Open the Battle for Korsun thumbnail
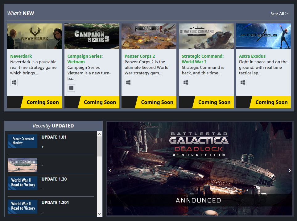 [23, 165]
